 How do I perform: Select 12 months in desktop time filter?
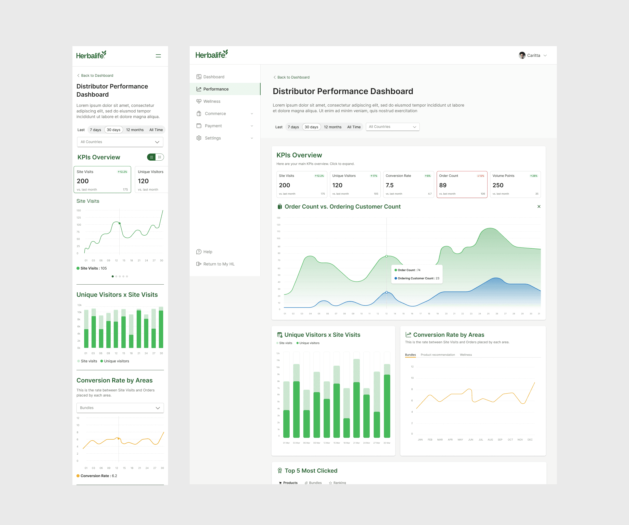[333, 127]
